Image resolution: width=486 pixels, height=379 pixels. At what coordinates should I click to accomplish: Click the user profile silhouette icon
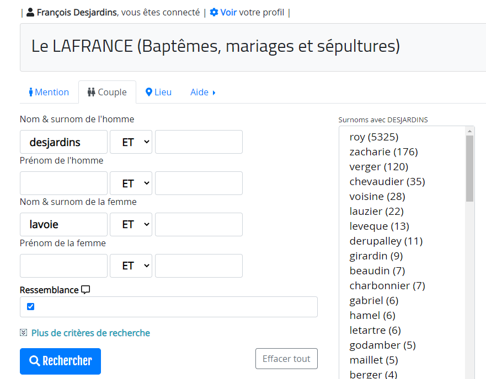pos(30,12)
